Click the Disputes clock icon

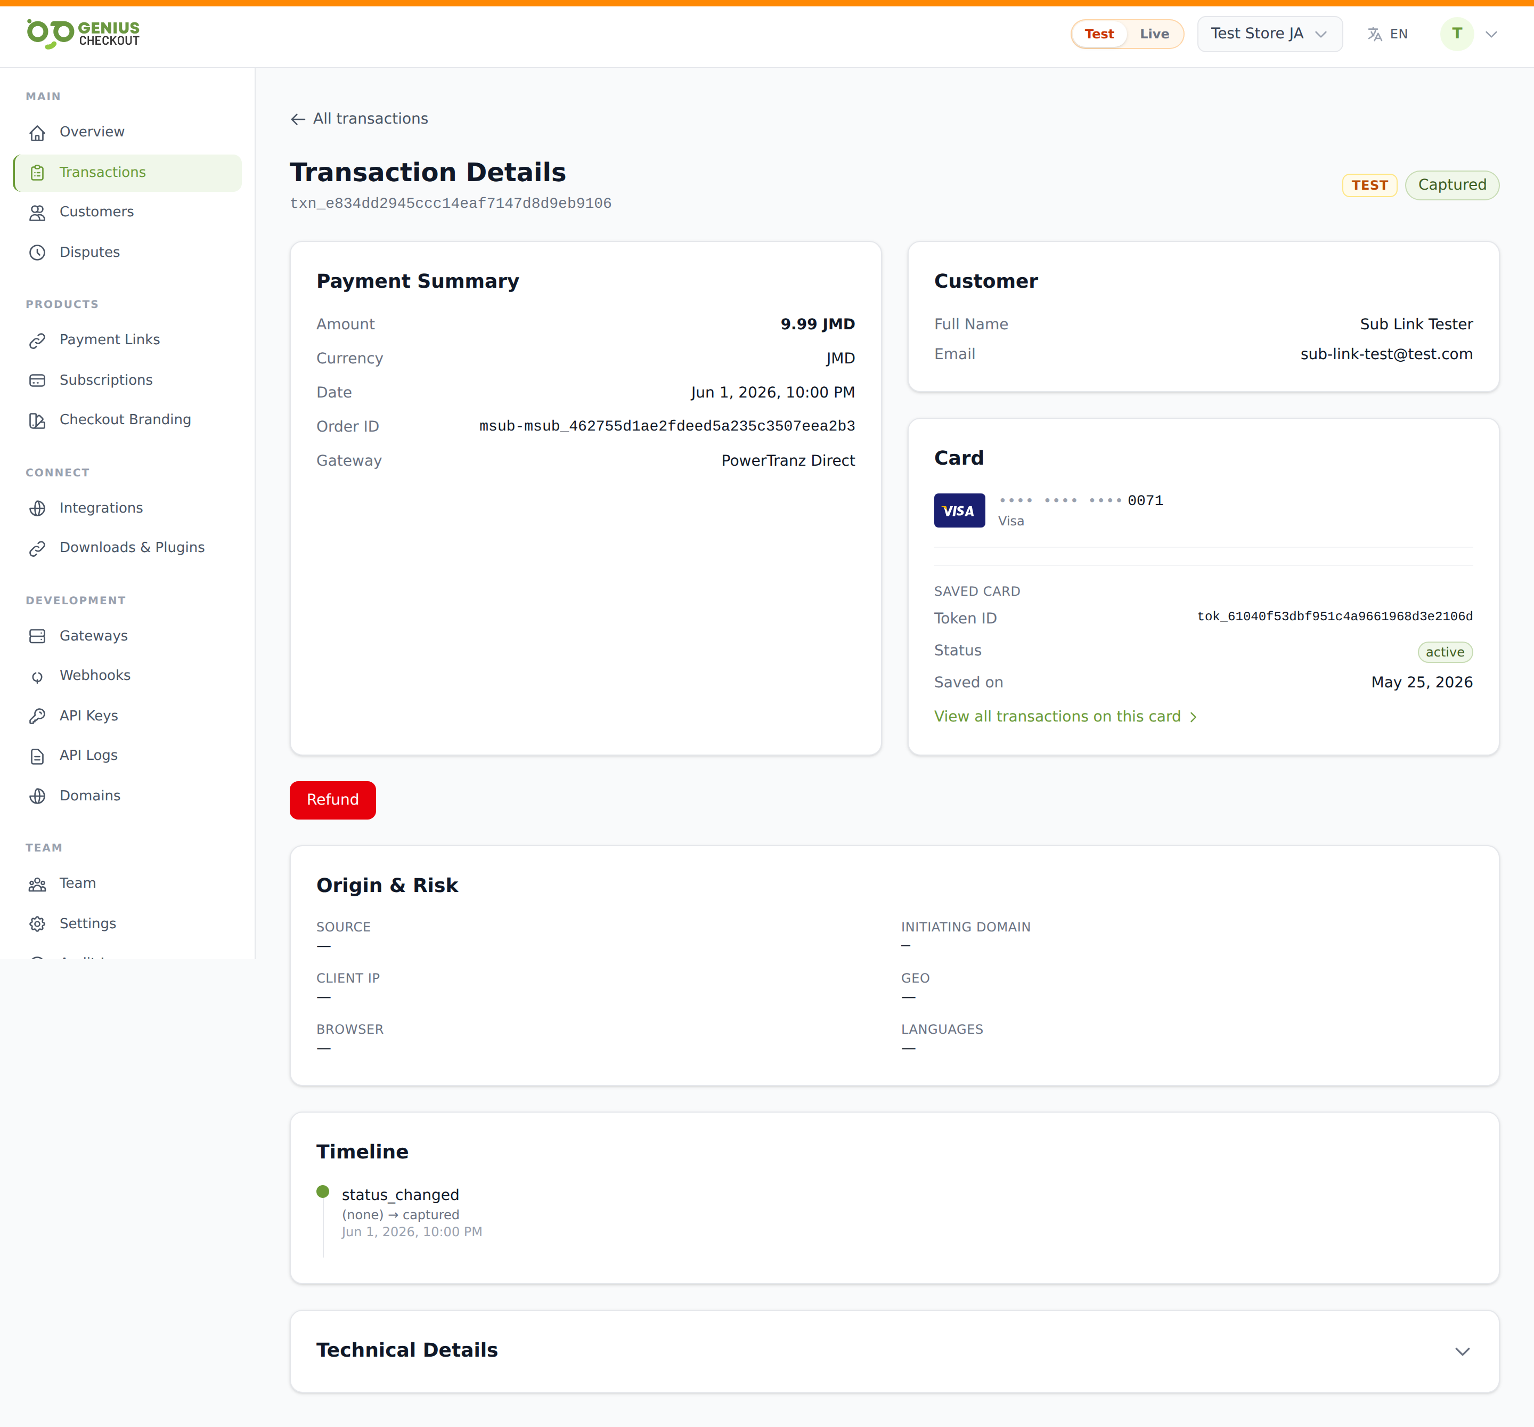pyautogui.click(x=37, y=253)
